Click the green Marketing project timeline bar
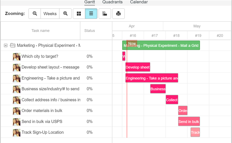Screen dimensions: 232x143 (x=161, y=45)
